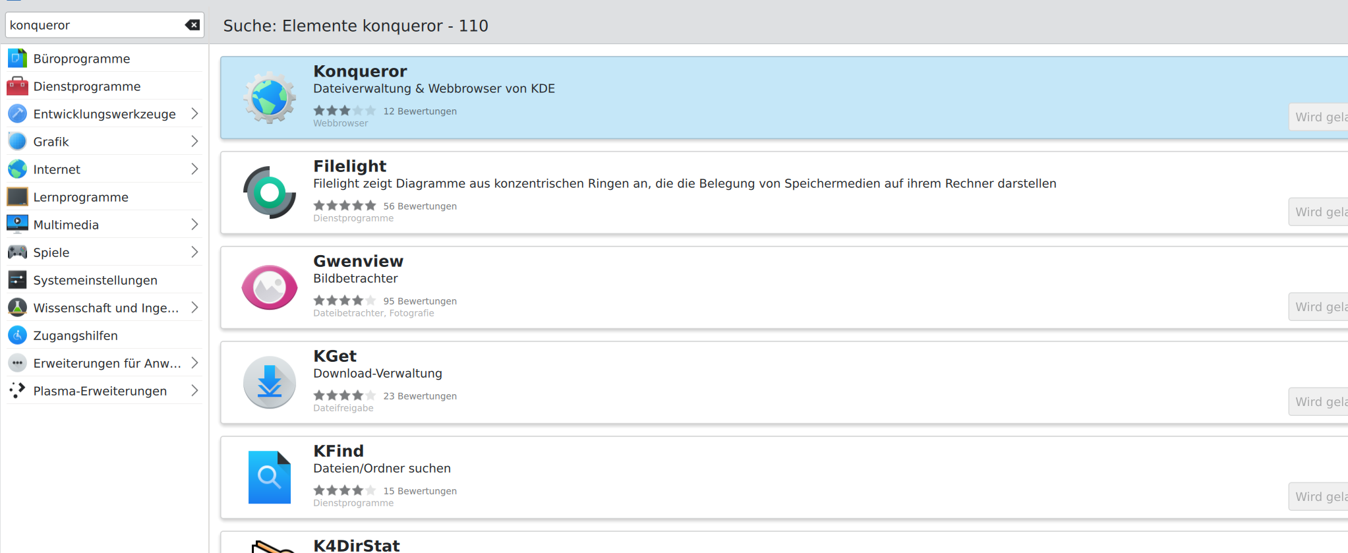Expand Erweiterungen für Anwendungen arrow
This screenshot has height=553, width=1348.
click(x=194, y=363)
